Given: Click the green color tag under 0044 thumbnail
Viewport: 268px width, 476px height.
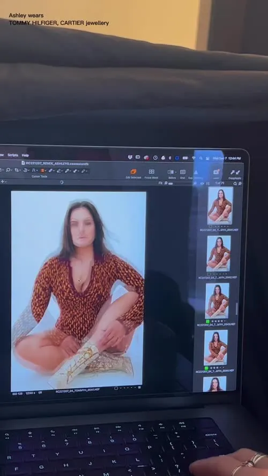Looking at the screenshot, I should (206, 368).
